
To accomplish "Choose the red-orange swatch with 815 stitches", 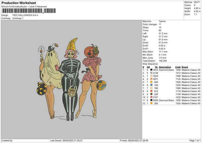I will (151, 91).
